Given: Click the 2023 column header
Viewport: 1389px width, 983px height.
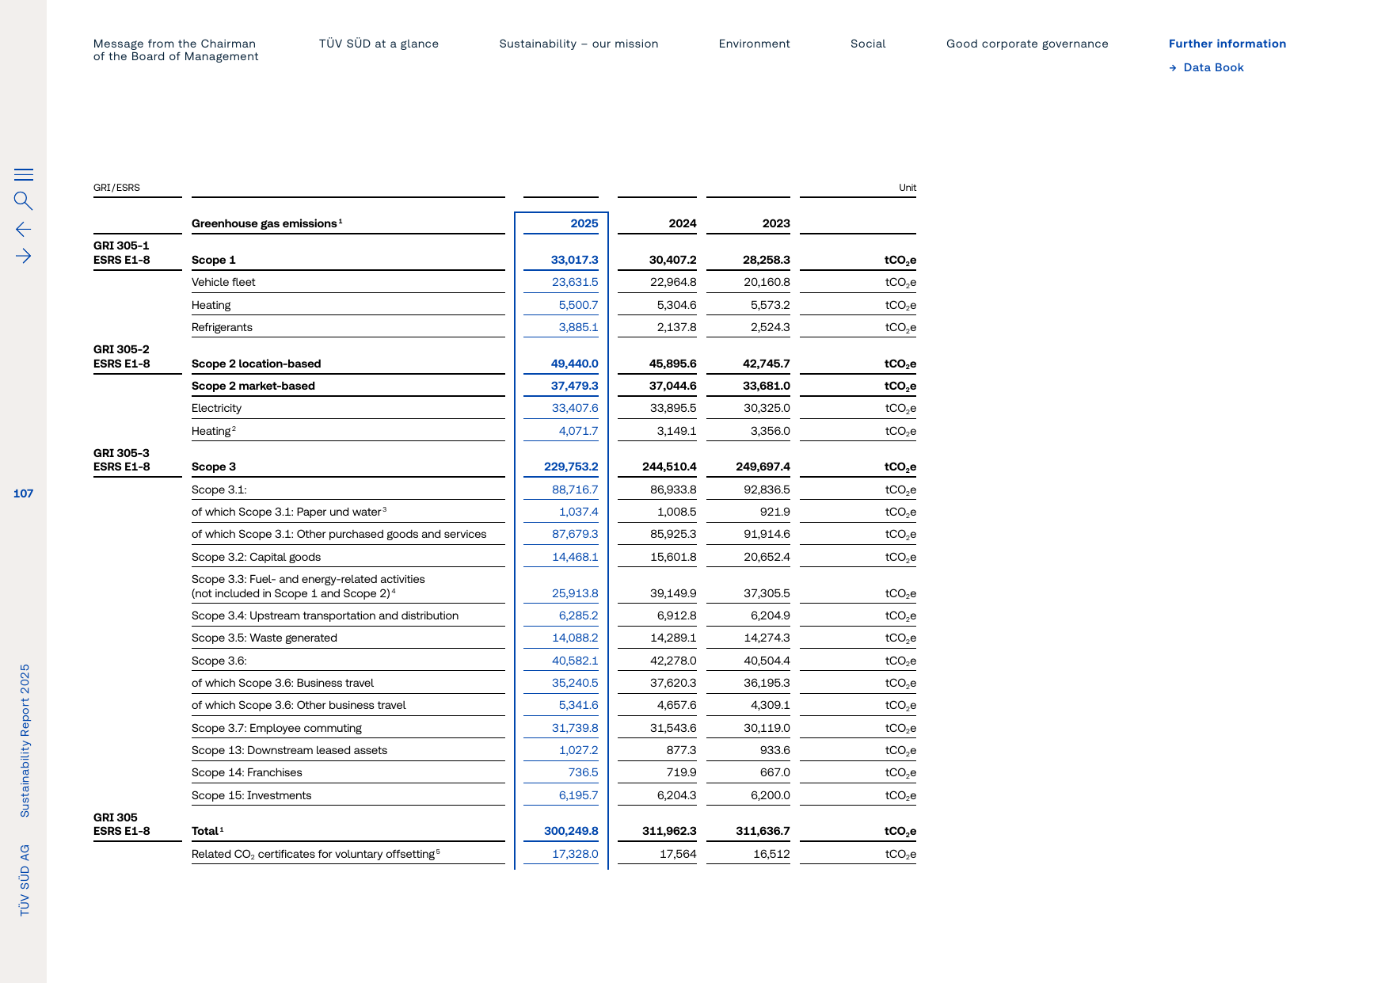Looking at the screenshot, I should (x=776, y=223).
